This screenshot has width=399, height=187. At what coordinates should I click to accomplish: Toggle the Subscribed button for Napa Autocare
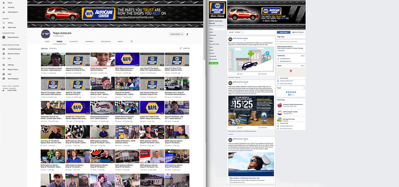coord(176,34)
